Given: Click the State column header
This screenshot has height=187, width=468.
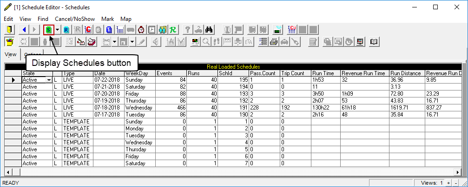Looking at the screenshot, I should [x=37, y=73].
